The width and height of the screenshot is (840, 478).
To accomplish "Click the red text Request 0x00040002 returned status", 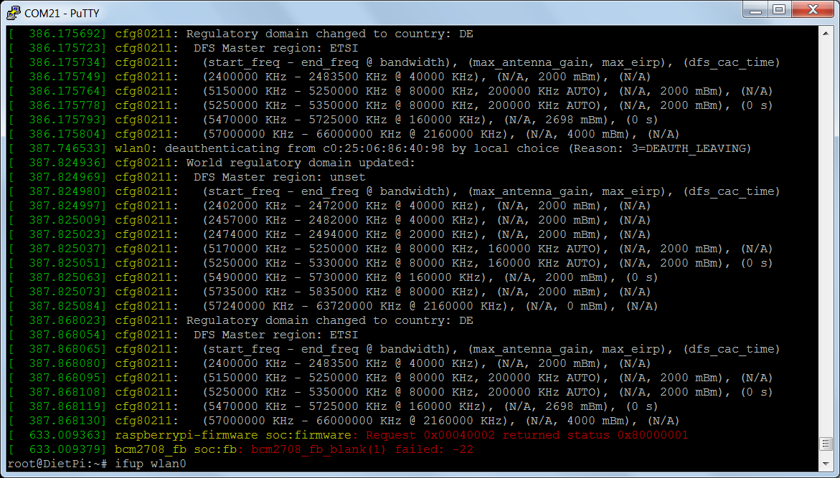I will pos(488,435).
